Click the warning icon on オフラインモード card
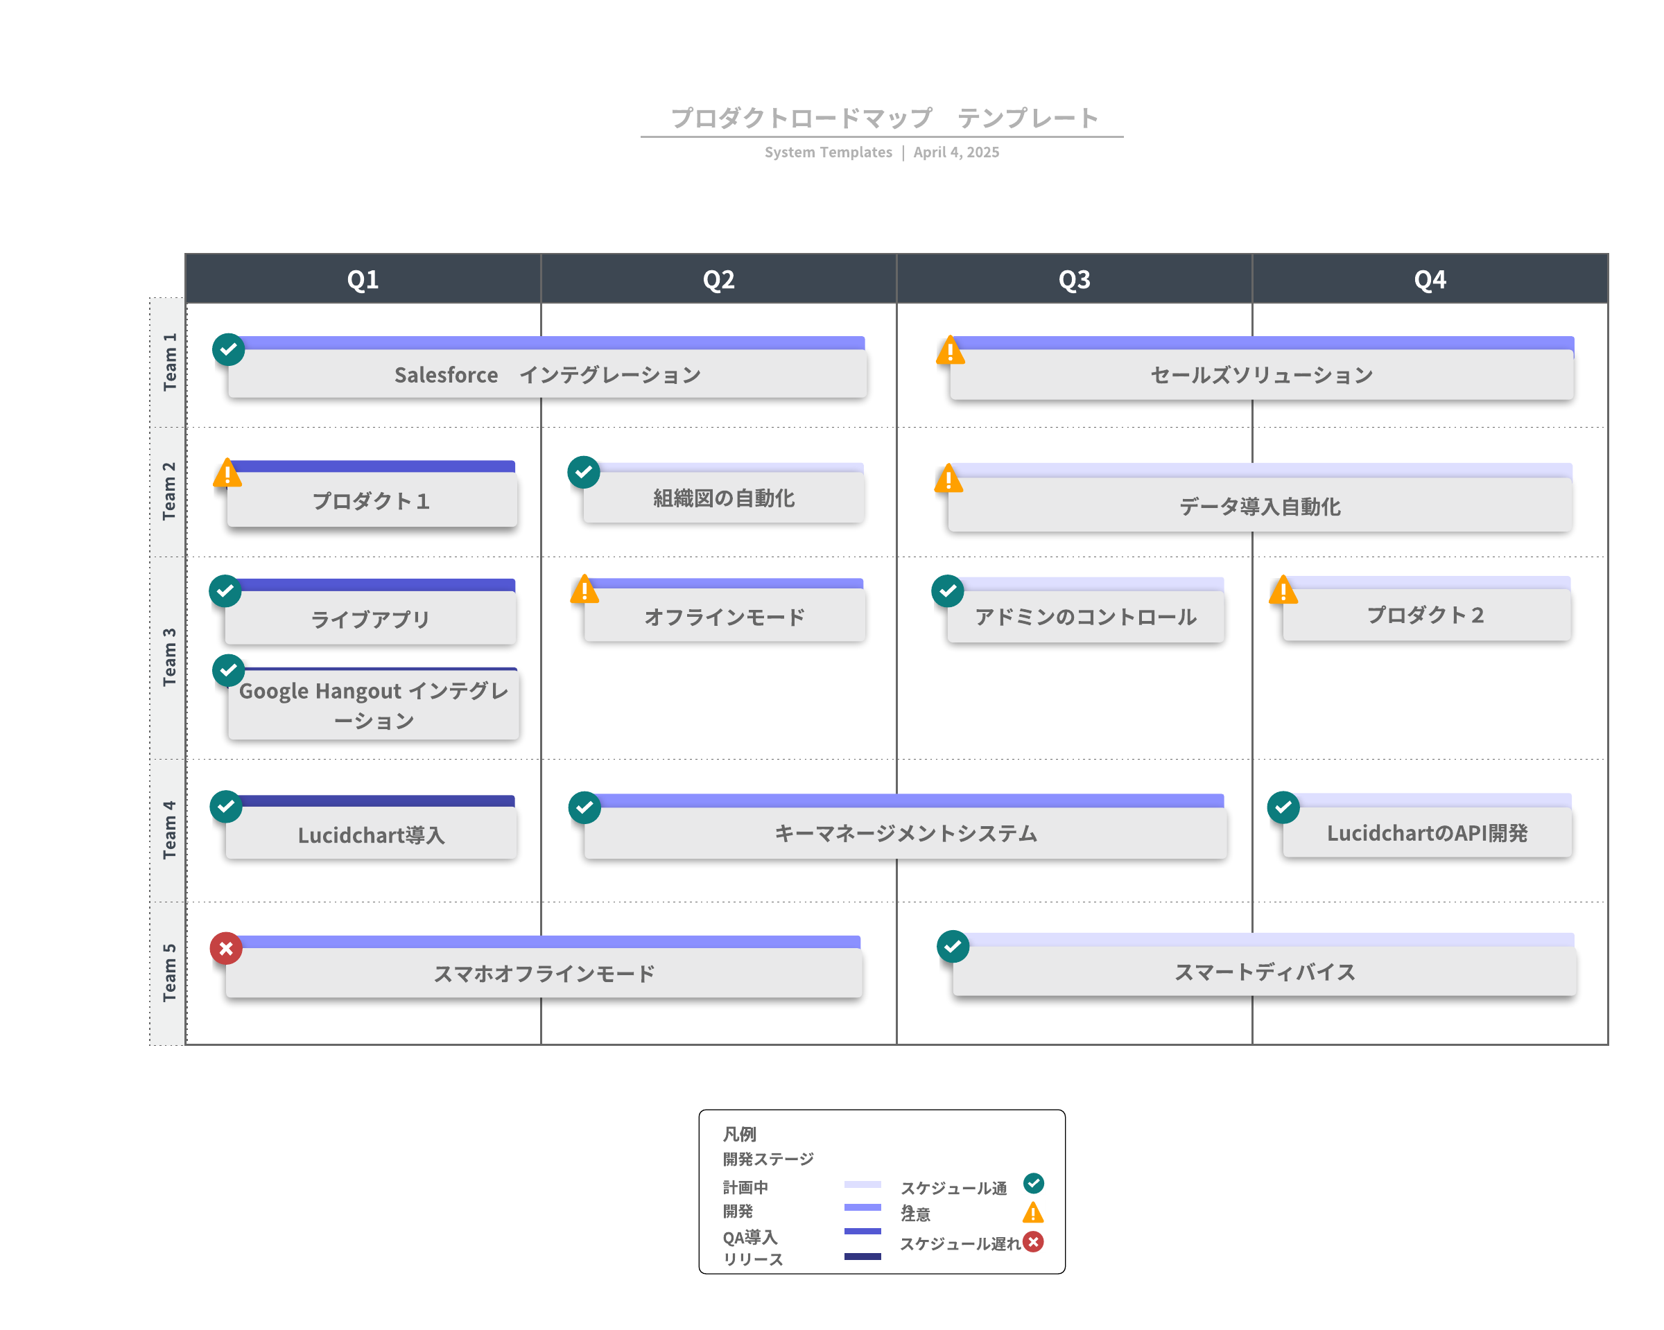This screenshot has height=1330, width=1664. 585,591
